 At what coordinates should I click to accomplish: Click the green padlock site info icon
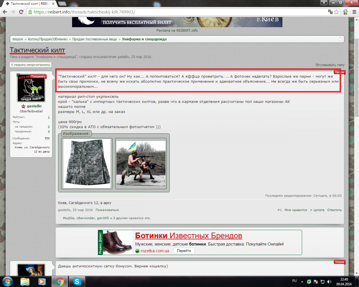tap(30, 12)
